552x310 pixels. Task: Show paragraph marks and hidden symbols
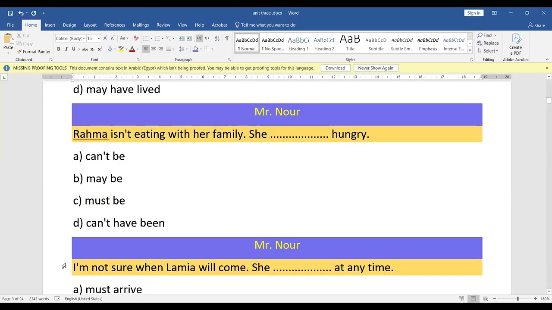coord(226,38)
